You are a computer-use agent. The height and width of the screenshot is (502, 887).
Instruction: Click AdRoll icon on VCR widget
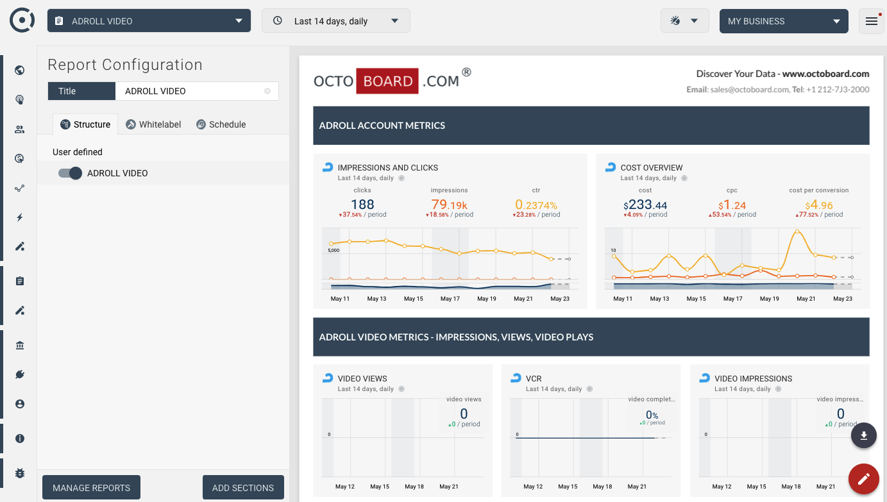coord(516,378)
